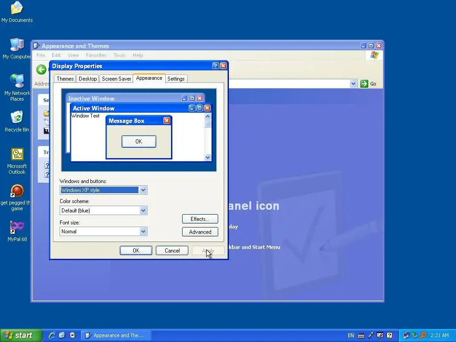Switch to Themes tab

65,79
